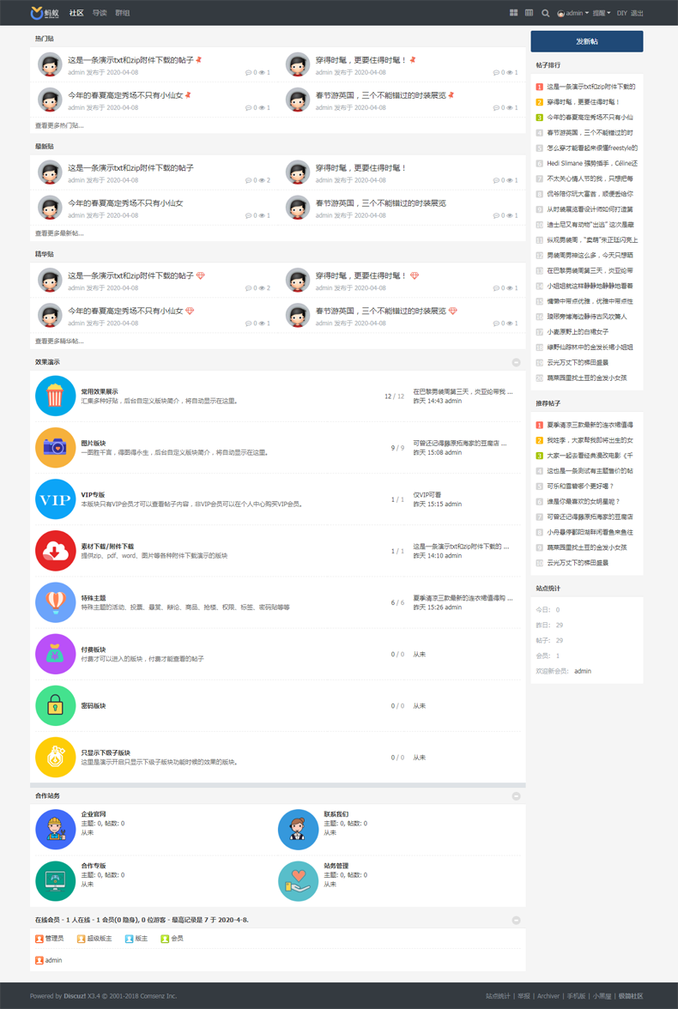
Task: Collapse the 在线会员 section
Action: pos(516,920)
